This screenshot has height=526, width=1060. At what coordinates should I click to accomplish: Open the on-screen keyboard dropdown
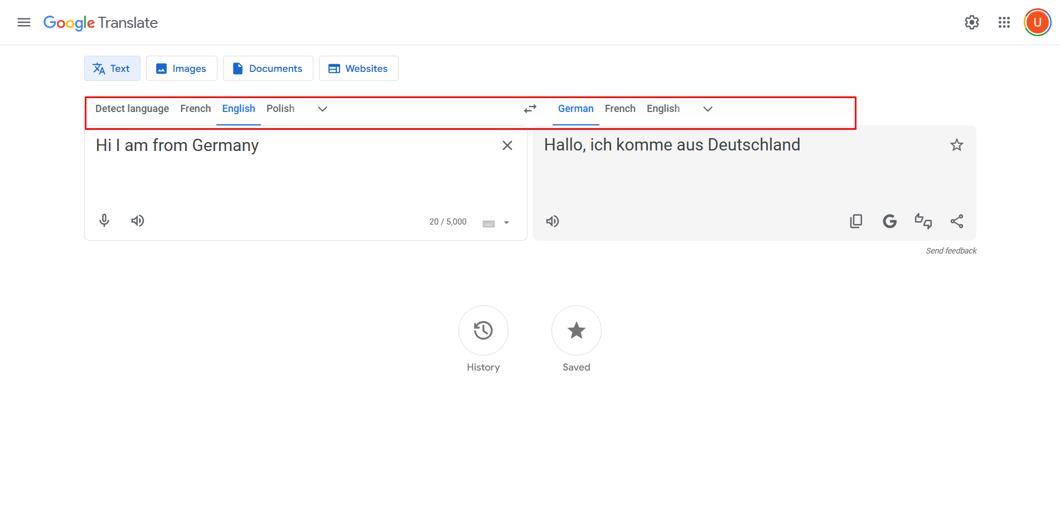pos(496,222)
